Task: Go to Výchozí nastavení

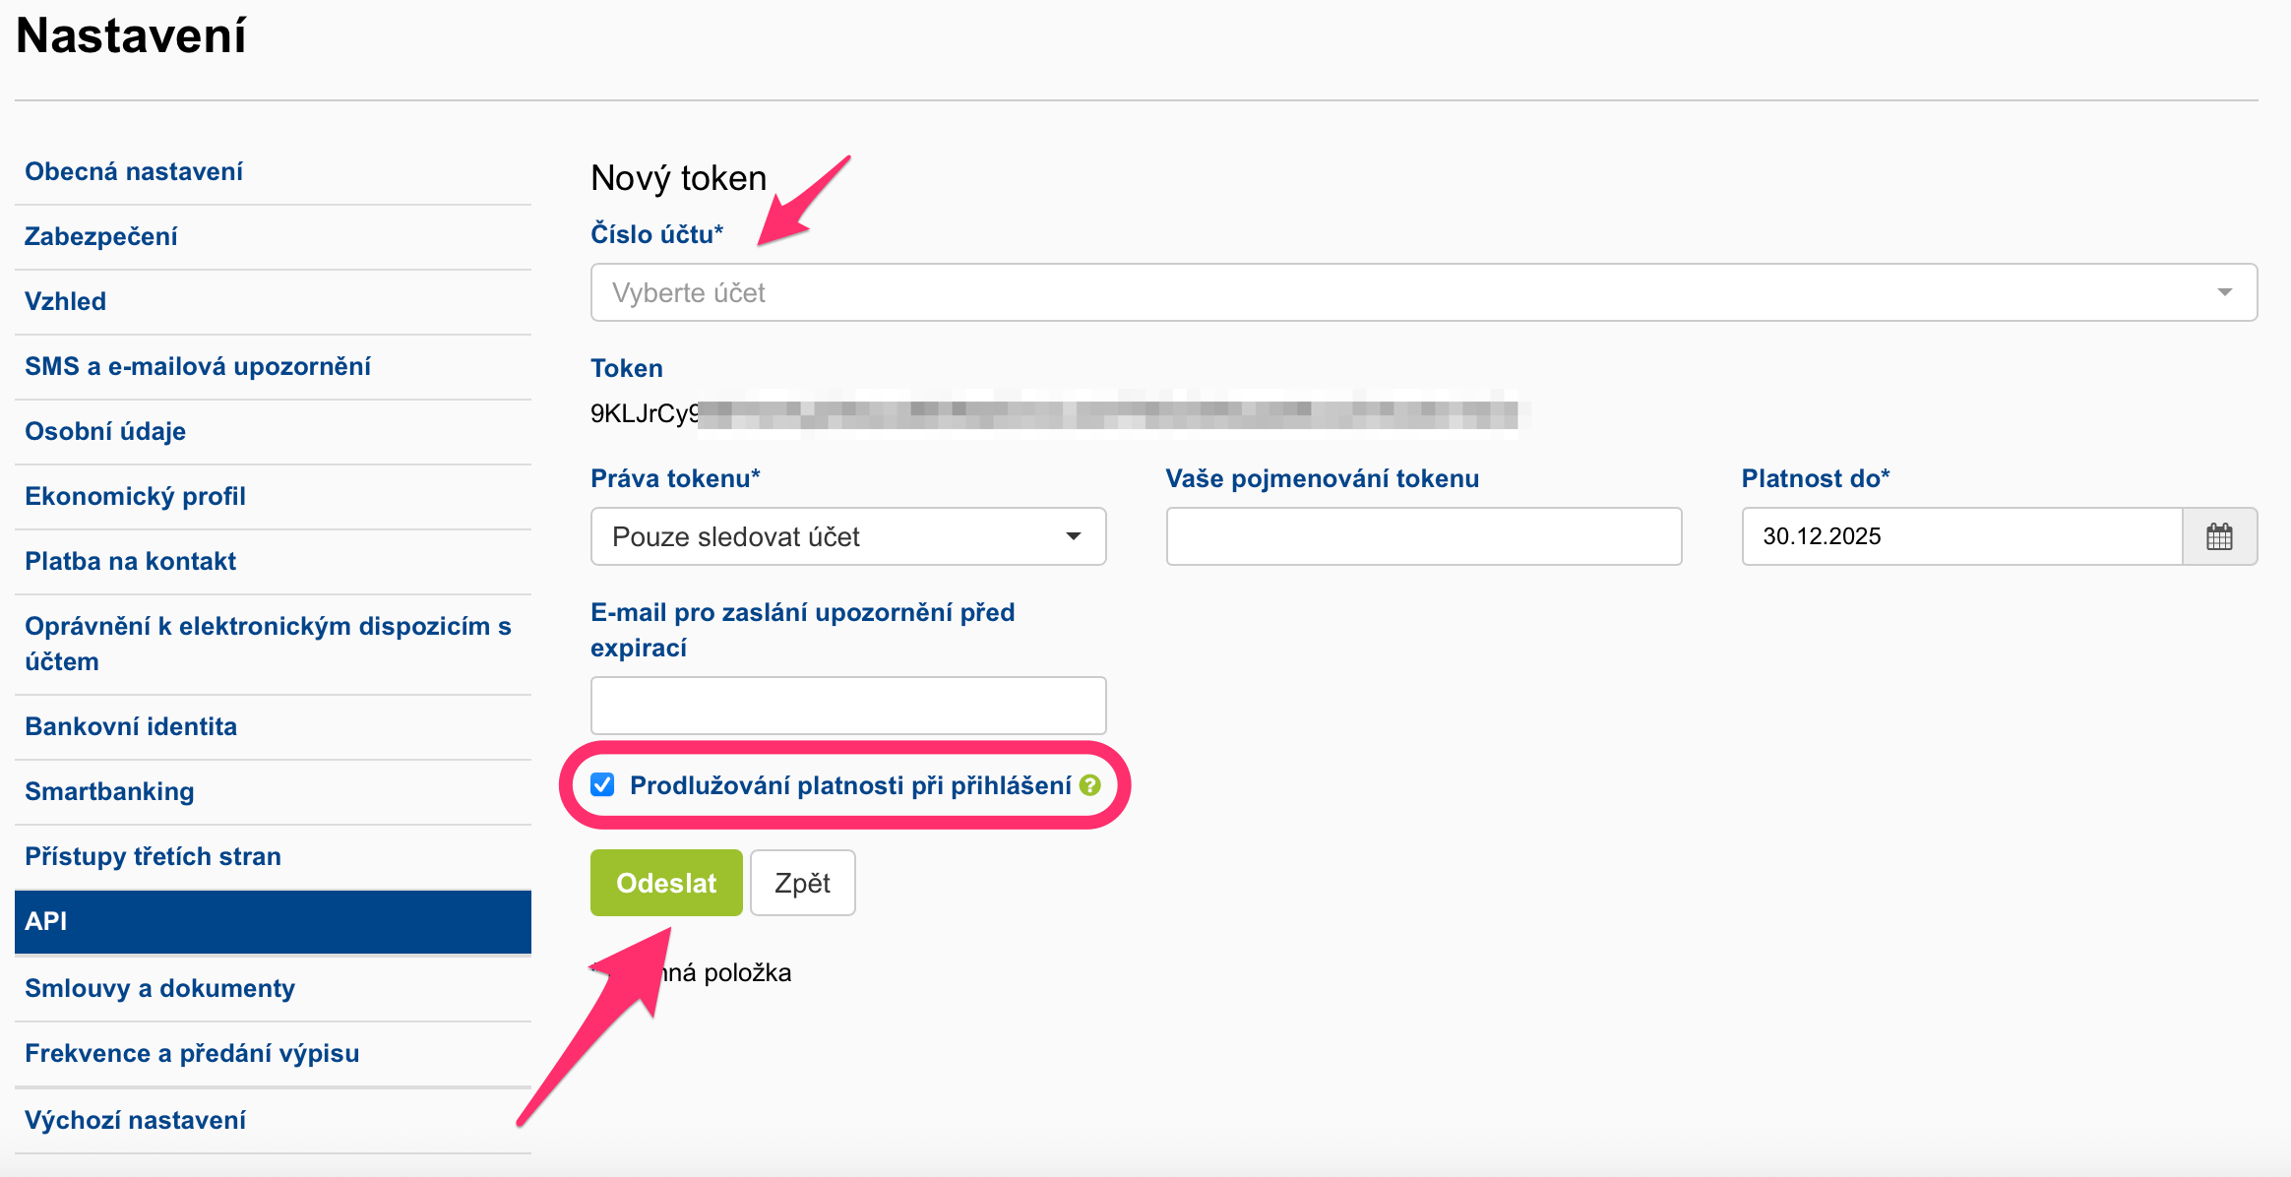Action: [x=135, y=1120]
